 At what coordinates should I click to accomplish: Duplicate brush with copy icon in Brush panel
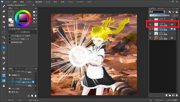(x=32, y=96)
